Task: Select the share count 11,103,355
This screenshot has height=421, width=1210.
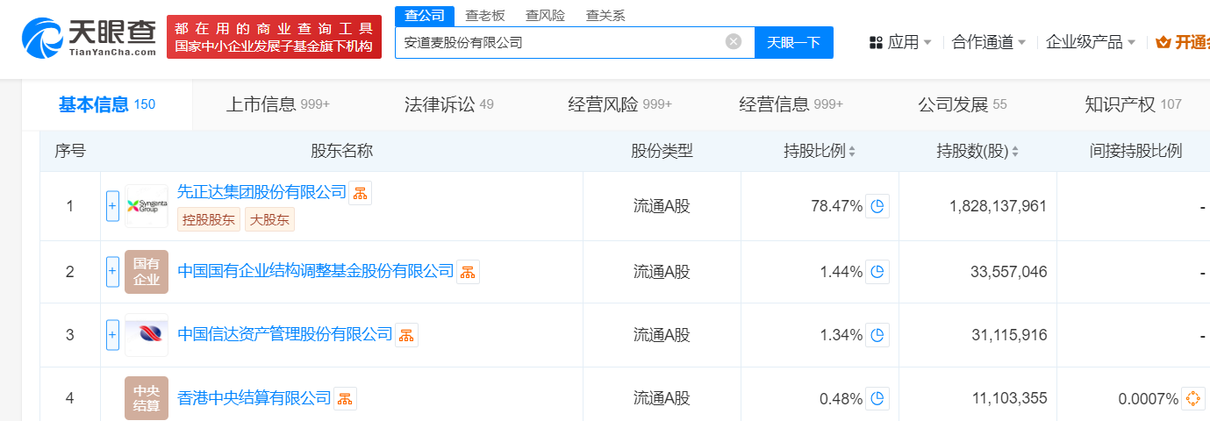Action: (x=1009, y=399)
